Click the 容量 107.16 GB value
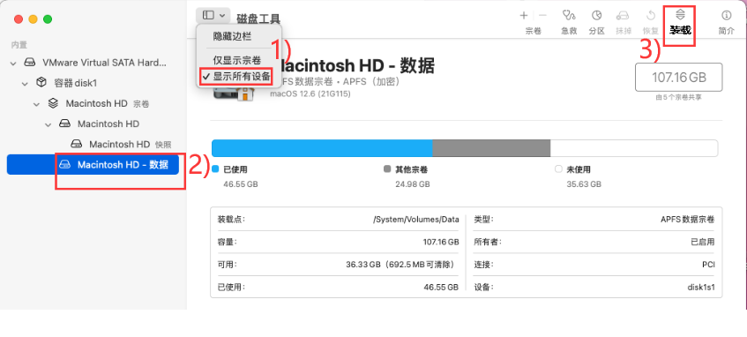The height and width of the screenshot is (337, 747). pos(441,242)
